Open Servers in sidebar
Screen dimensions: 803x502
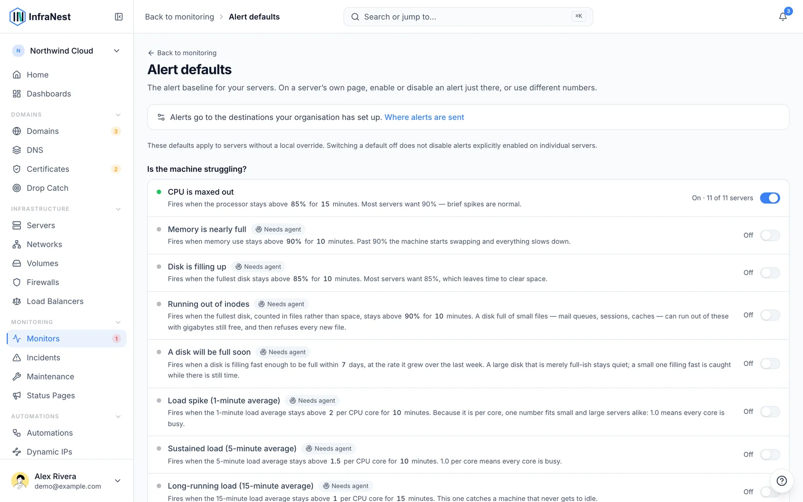tap(67, 226)
